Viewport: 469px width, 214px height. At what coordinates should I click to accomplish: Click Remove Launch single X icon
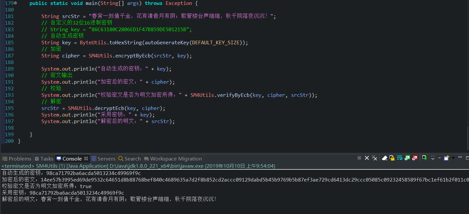click(x=367, y=158)
